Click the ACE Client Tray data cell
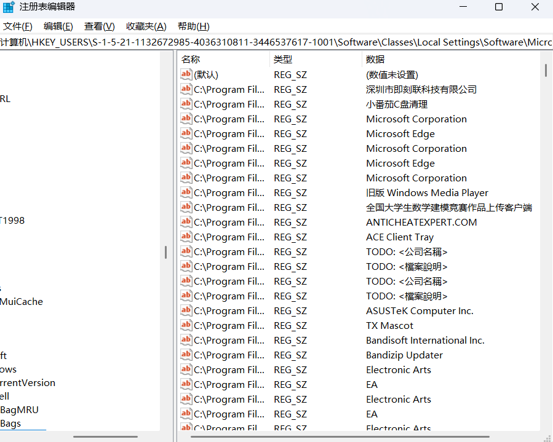Viewport: 553px width, 442px height. 400,237
